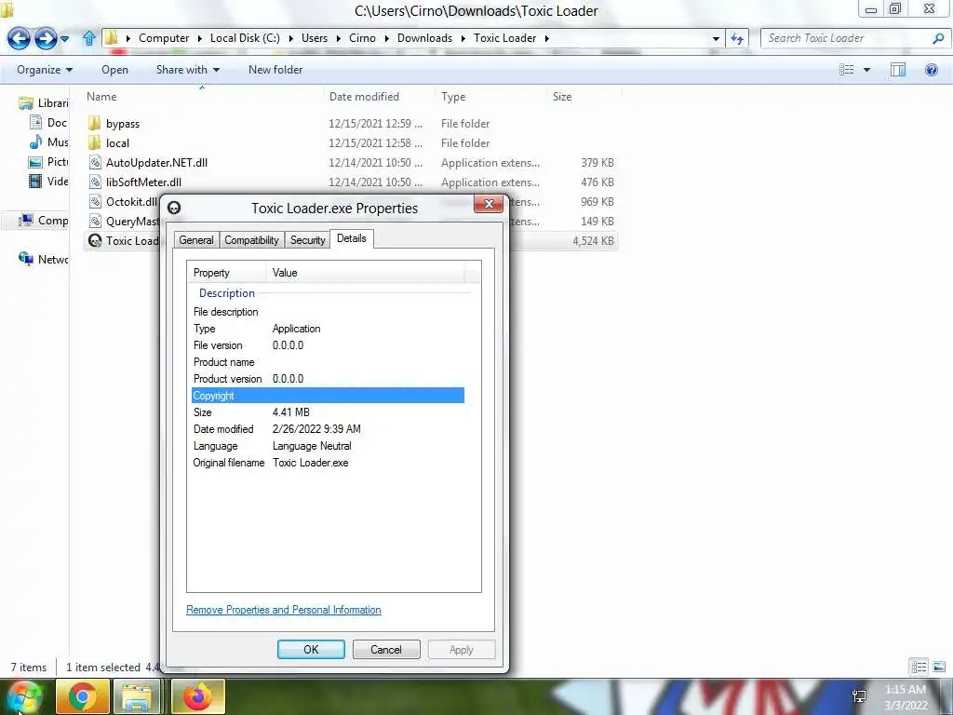Click OK in the Properties dialog
This screenshot has height=715, width=953.
(311, 649)
